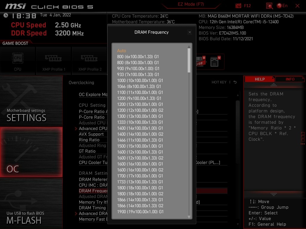Exit BIOS with the top-right X icon
306x229 pixels.
coord(297,6)
